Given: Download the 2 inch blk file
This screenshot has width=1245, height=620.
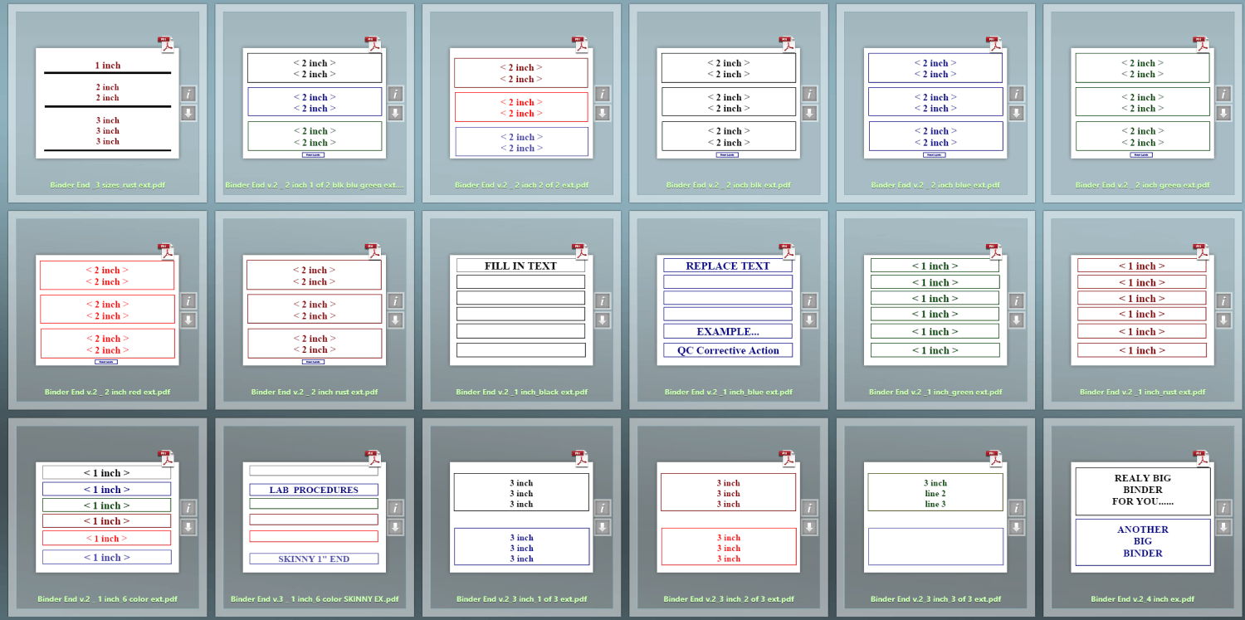Looking at the screenshot, I should point(809,113).
